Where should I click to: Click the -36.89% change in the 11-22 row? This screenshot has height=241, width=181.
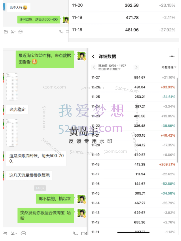pos(168,126)
